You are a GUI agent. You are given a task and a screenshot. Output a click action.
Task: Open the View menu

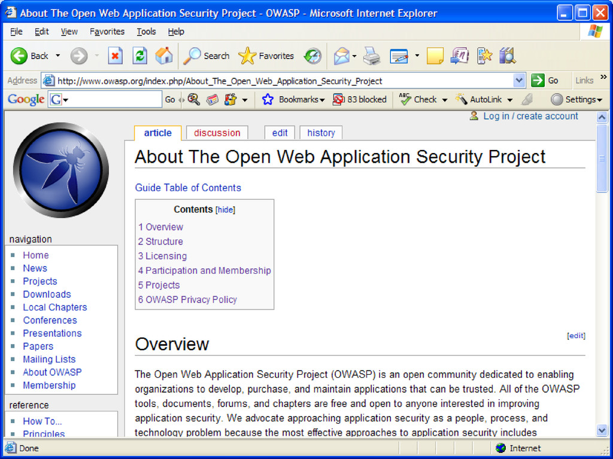pos(69,32)
